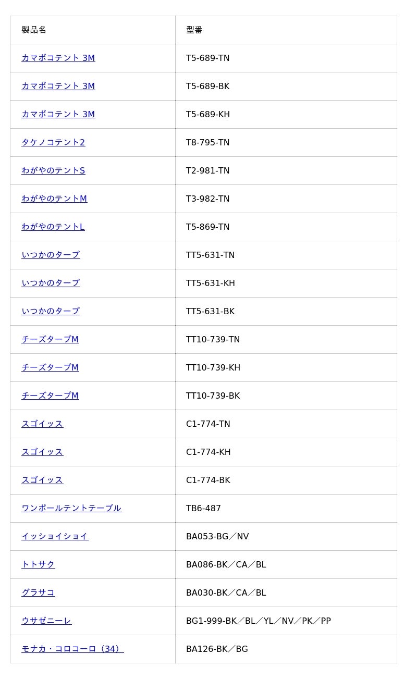Open カマボコテント 3M link for T5-689-TN
Viewport: 417px width, 679px height.
(x=58, y=58)
